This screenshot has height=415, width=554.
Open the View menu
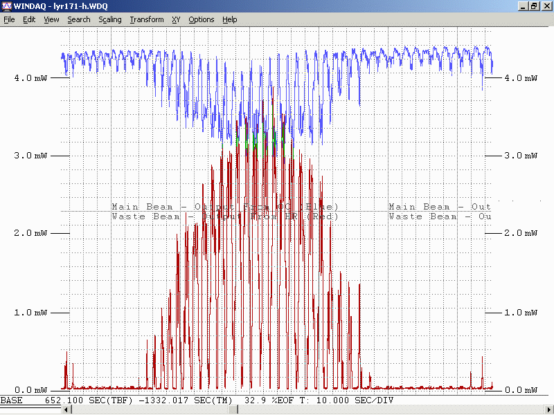click(x=51, y=19)
